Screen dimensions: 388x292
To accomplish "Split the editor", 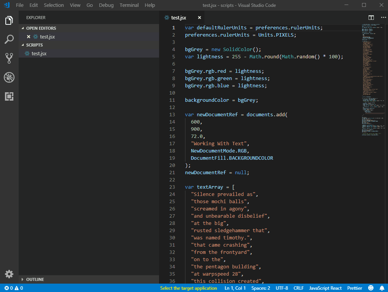I will coord(371,17).
